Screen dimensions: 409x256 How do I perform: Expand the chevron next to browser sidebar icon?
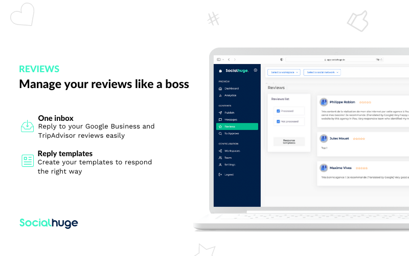(x=223, y=59)
